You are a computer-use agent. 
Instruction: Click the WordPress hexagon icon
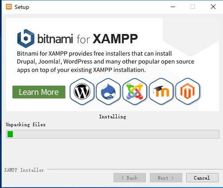pos(82,91)
